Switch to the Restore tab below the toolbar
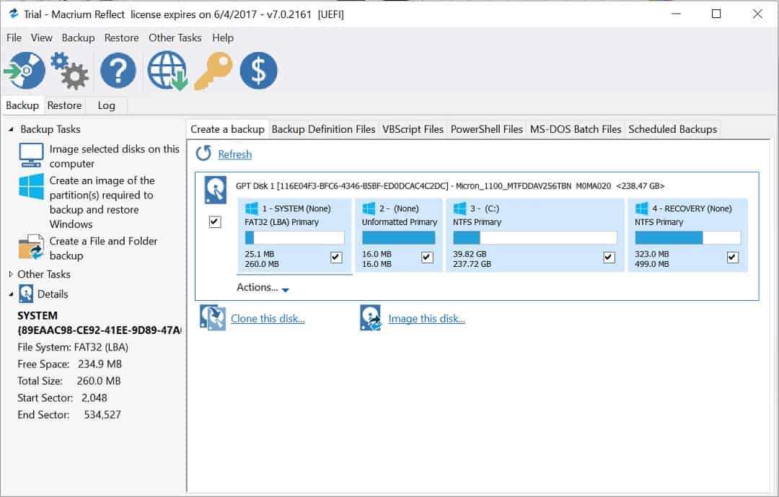The height and width of the screenshot is (497, 779). 65,105
